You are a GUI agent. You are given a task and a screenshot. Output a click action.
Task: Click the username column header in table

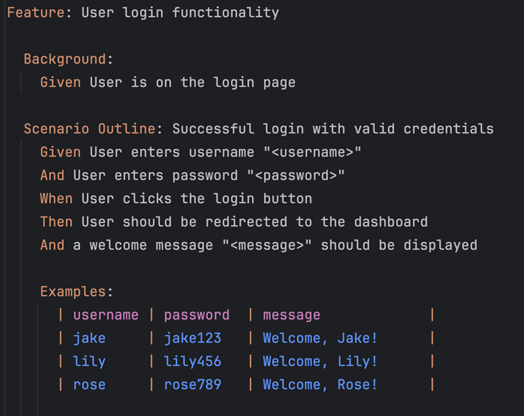point(106,315)
